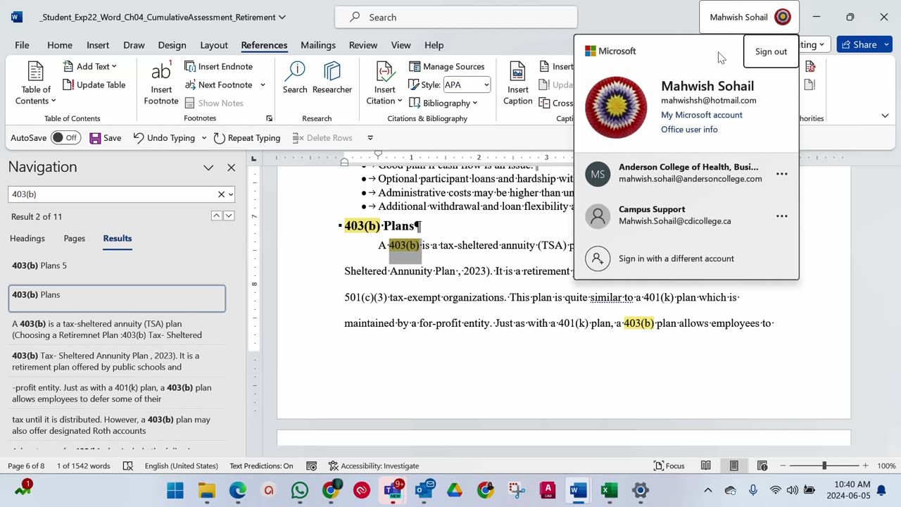Collapse the ribbon display options chevron
This screenshot has width=901, height=507.
pos(885,115)
